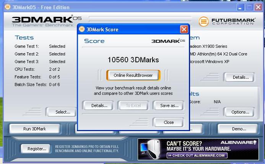Click the 3DMARK05 logo in main window header
The width and height of the screenshot is (265, 164).
47,21
